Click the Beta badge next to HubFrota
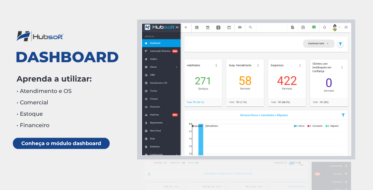373x190 pixels. (x=175, y=115)
